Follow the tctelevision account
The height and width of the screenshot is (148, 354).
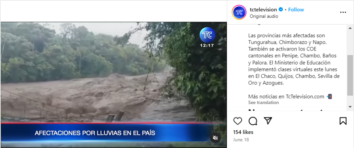click(x=296, y=9)
